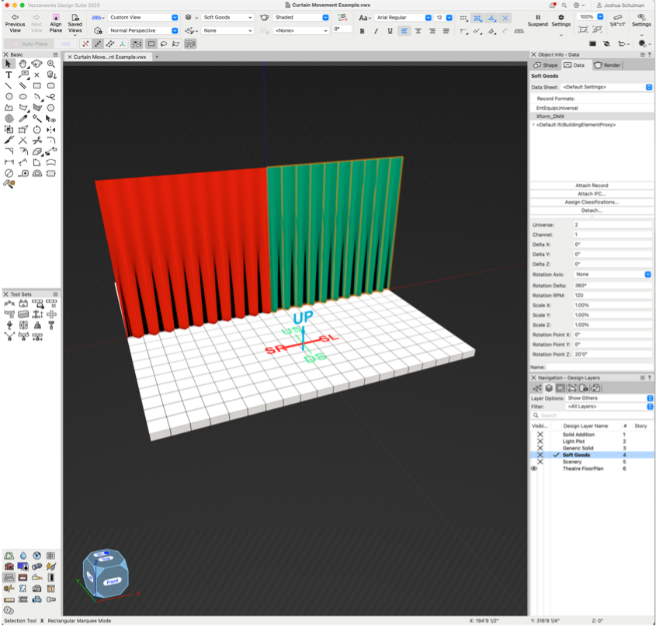Toggle bold text formatting
The height and width of the screenshot is (628, 659).
point(362,31)
